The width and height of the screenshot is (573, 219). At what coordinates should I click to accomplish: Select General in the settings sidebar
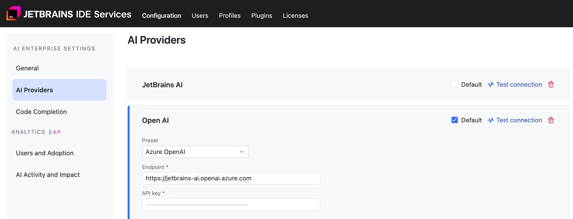[x=27, y=68]
